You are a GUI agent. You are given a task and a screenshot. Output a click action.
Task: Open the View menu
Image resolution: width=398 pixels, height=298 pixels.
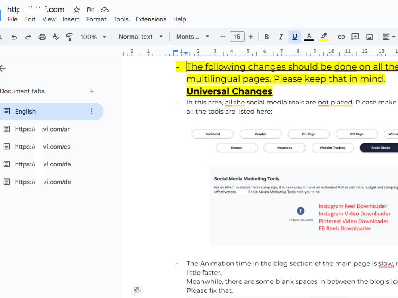click(49, 19)
